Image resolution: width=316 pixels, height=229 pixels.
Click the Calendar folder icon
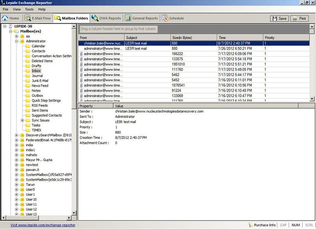point(28,46)
